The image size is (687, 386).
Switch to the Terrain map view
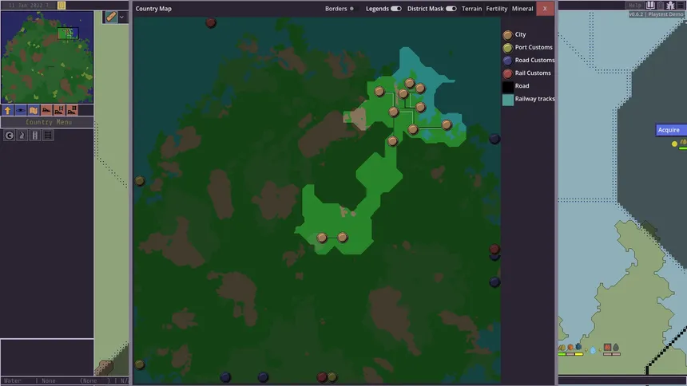click(471, 8)
